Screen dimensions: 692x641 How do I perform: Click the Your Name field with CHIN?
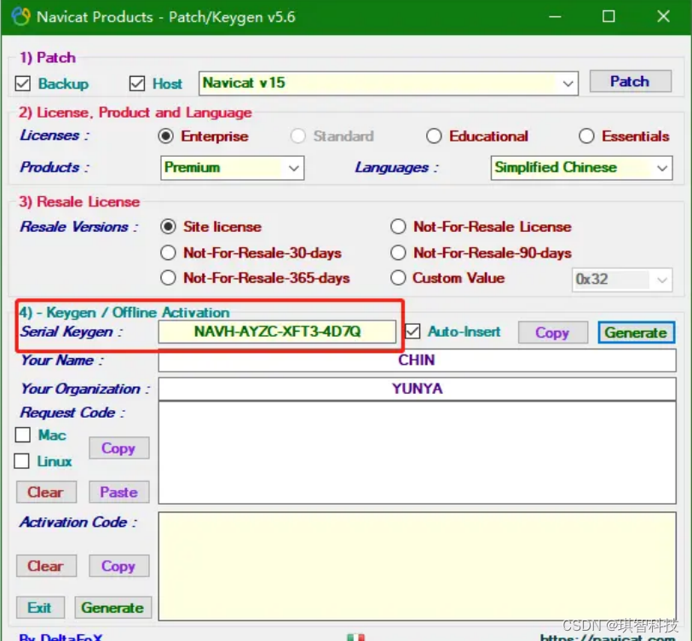417,361
